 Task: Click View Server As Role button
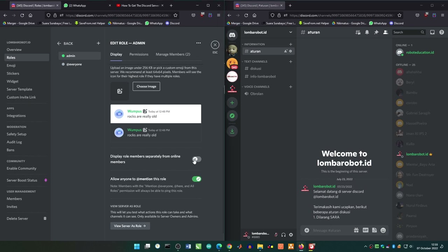(130, 226)
